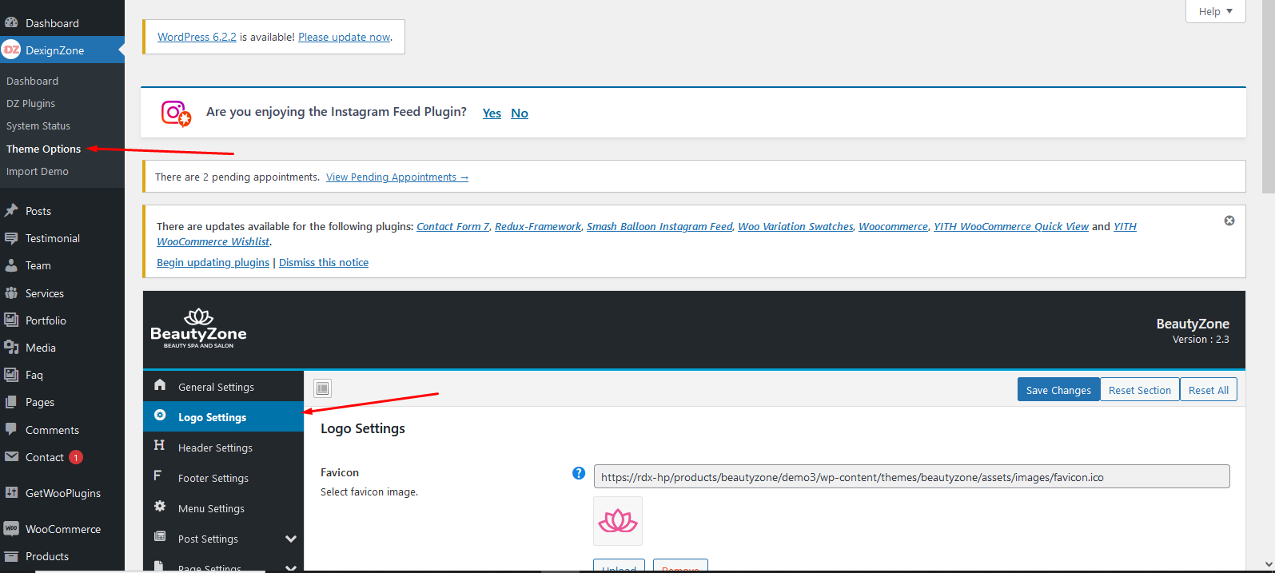Image resolution: width=1275 pixels, height=573 pixels.
Task: Click the Media library icon
Action: (11, 348)
